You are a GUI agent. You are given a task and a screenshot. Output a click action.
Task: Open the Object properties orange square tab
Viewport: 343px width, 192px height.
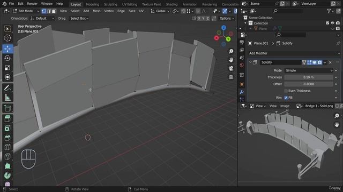tap(242, 84)
